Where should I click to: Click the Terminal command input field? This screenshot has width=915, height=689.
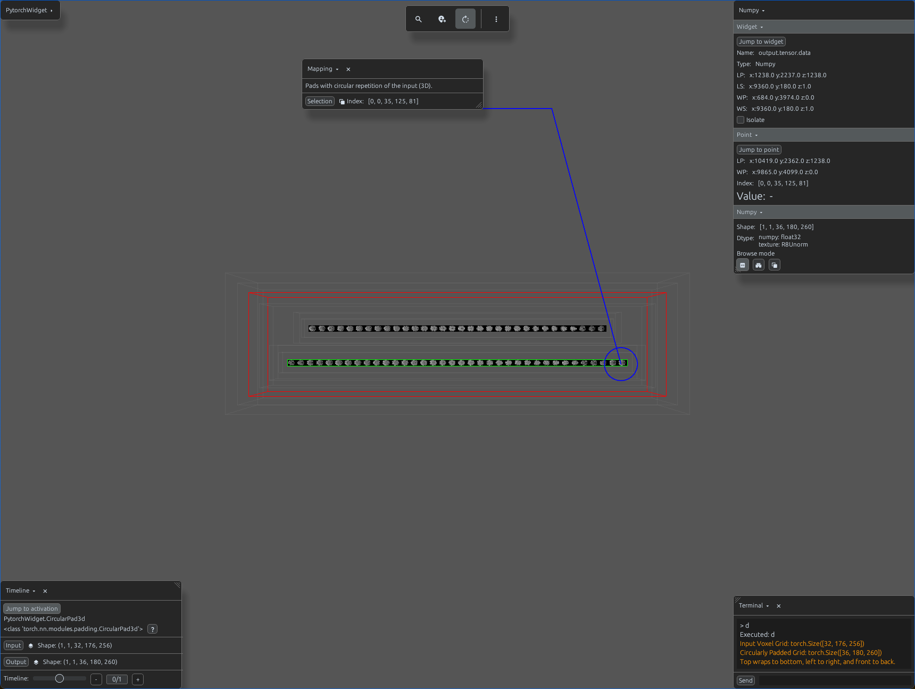coord(835,680)
